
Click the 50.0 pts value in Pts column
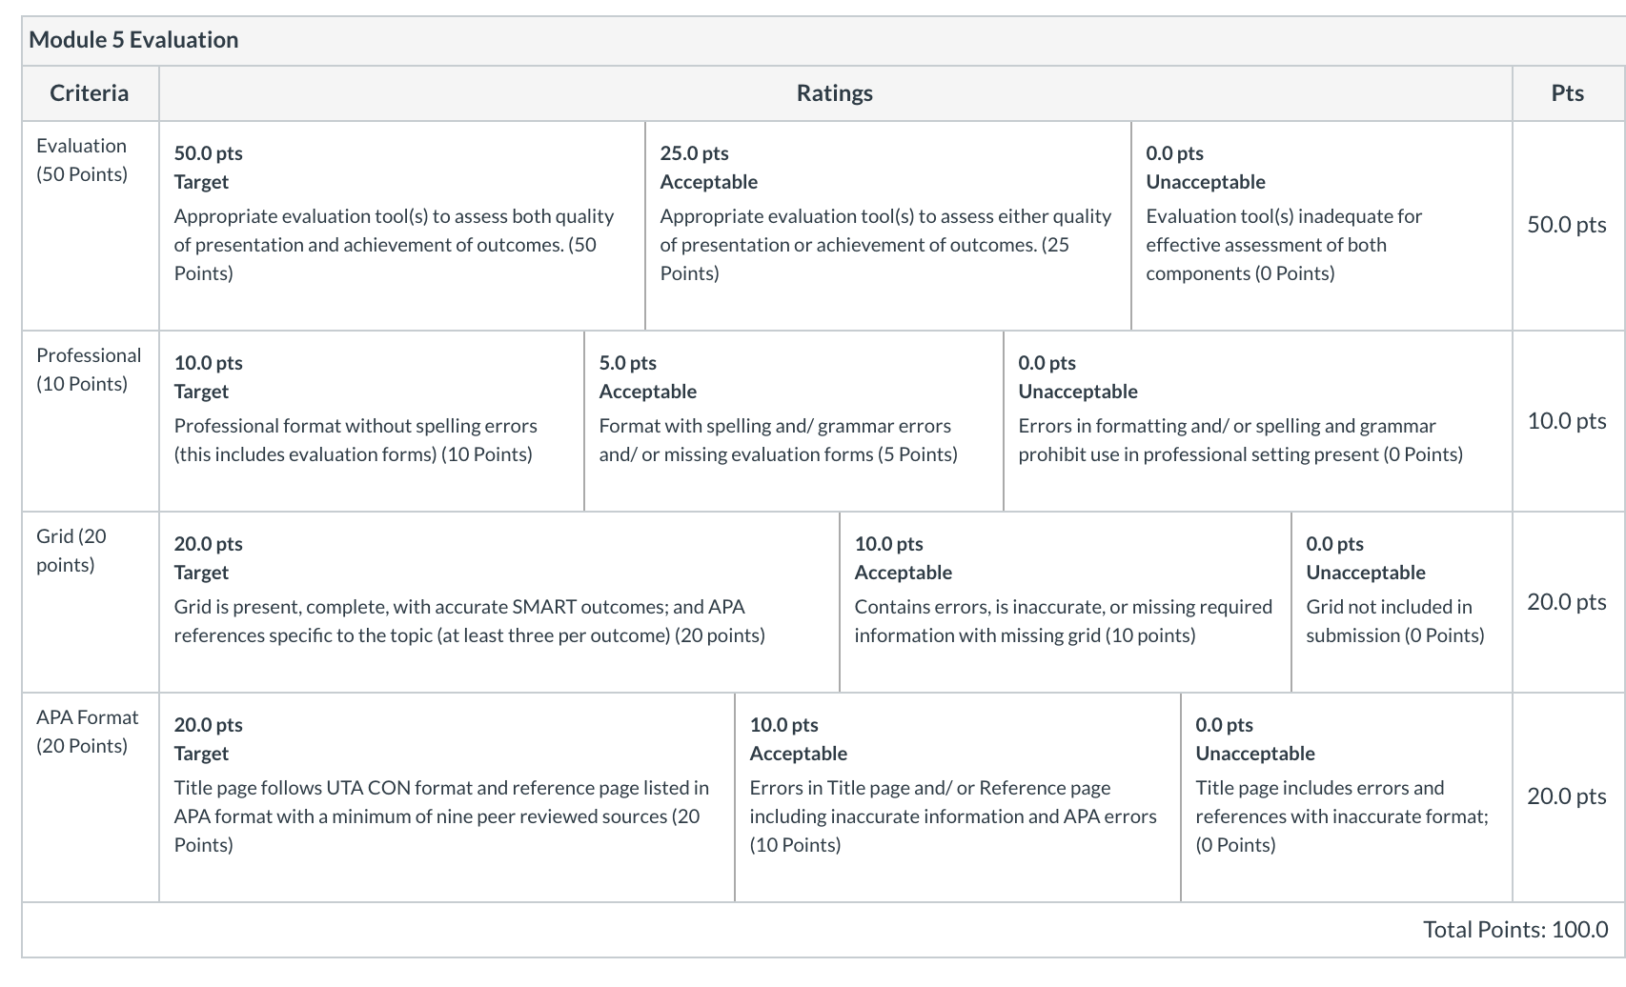(1567, 225)
